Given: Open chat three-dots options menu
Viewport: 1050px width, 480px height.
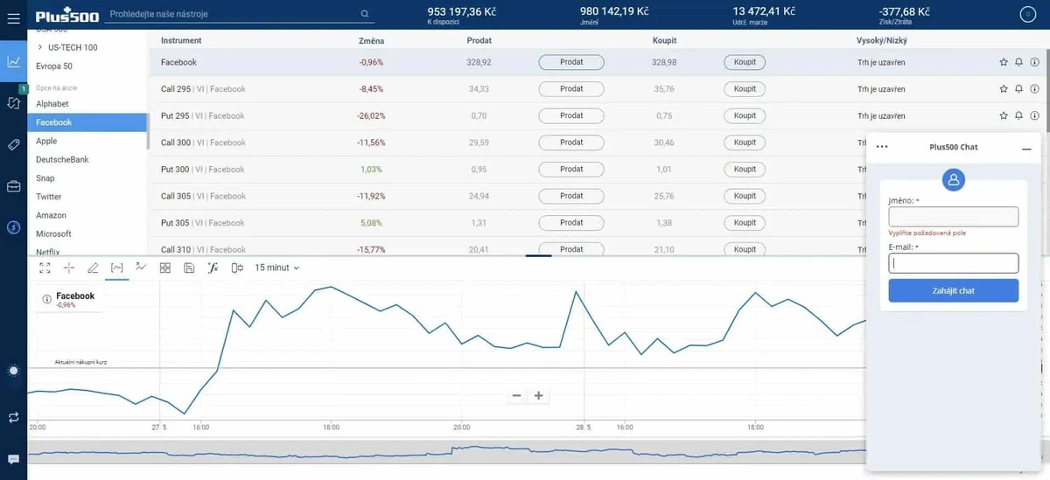Looking at the screenshot, I should [x=882, y=147].
